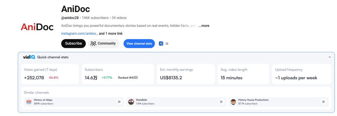Click 389K subscribers text
Image resolution: width=337 pixels, height=116 pixels.
click(x=43, y=104)
